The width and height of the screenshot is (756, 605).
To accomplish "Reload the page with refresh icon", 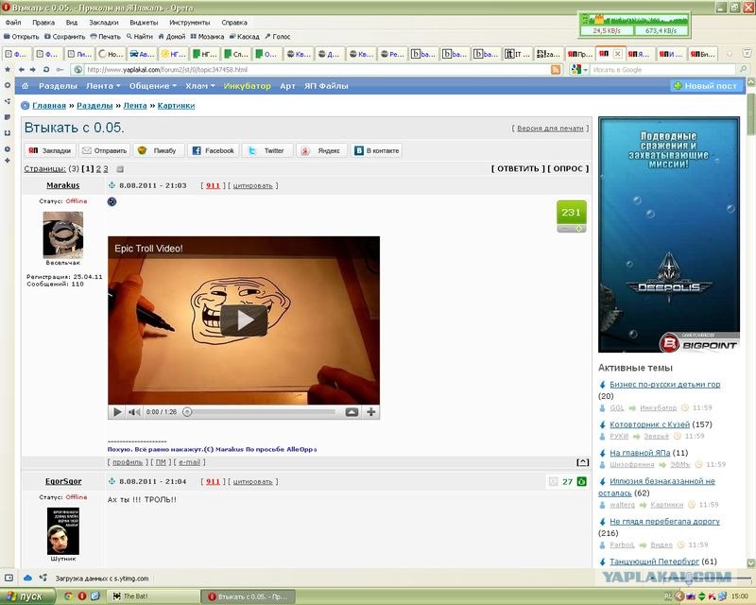I will pos(46,69).
